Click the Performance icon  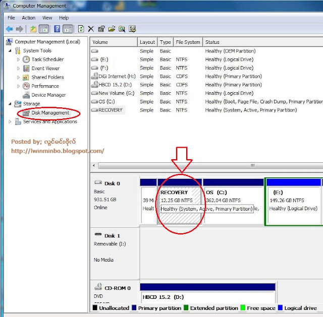coord(26,86)
